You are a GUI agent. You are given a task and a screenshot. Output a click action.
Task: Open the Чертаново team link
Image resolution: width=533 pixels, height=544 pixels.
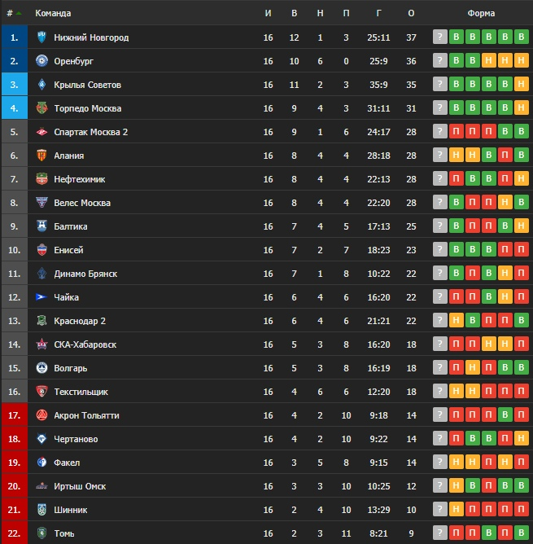pos(76,439)
